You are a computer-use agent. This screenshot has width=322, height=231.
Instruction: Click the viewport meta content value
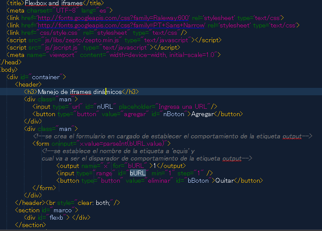162,55
